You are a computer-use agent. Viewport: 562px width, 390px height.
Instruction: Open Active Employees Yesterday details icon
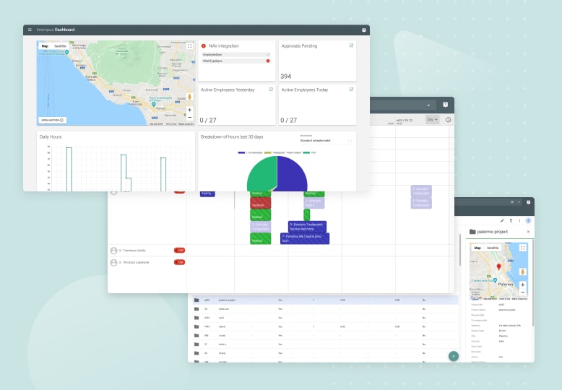[x=271, y=90]
